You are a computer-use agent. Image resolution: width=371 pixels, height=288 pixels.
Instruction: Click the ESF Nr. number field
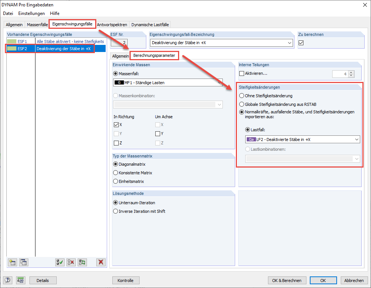[x=119, y=43]
